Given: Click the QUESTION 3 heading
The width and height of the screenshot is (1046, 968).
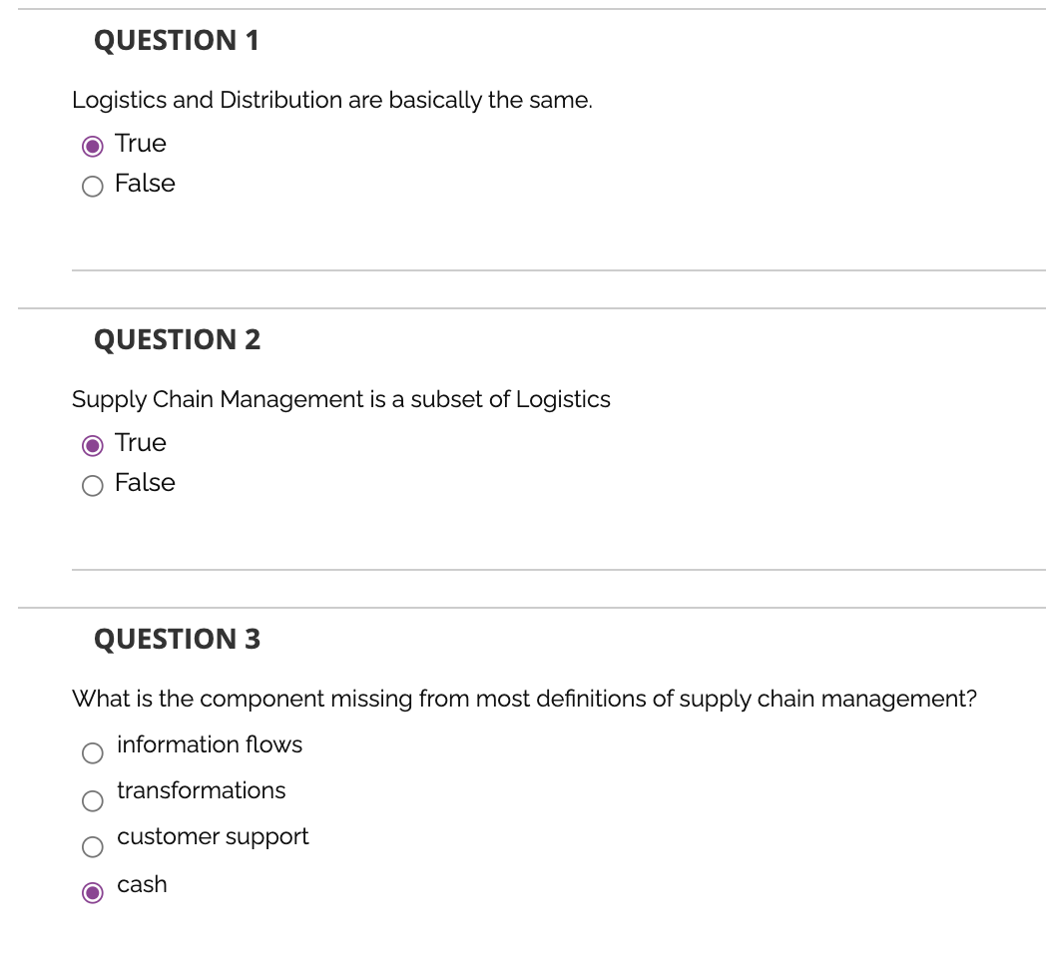Looking at the screenshot, I should (177, 640).
